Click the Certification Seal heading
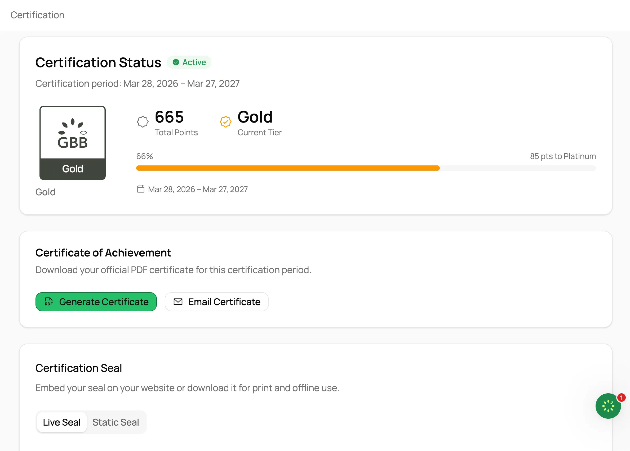Screen dimensions: 630x451 (79, 368)
